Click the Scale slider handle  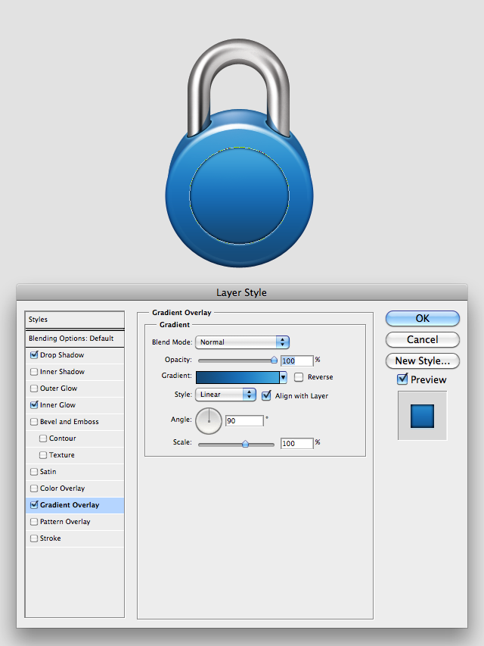click(x=245, y=444)
